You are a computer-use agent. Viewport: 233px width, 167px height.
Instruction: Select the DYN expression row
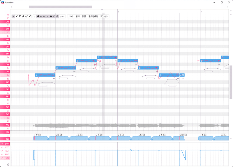pyautogui.click(x=5, y=144)
